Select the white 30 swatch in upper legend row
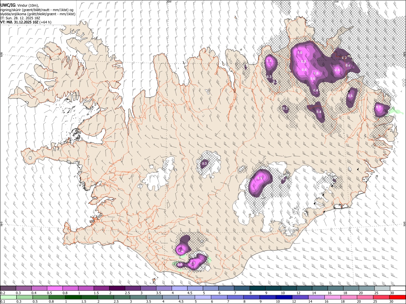406x304 pixels. 398,288
